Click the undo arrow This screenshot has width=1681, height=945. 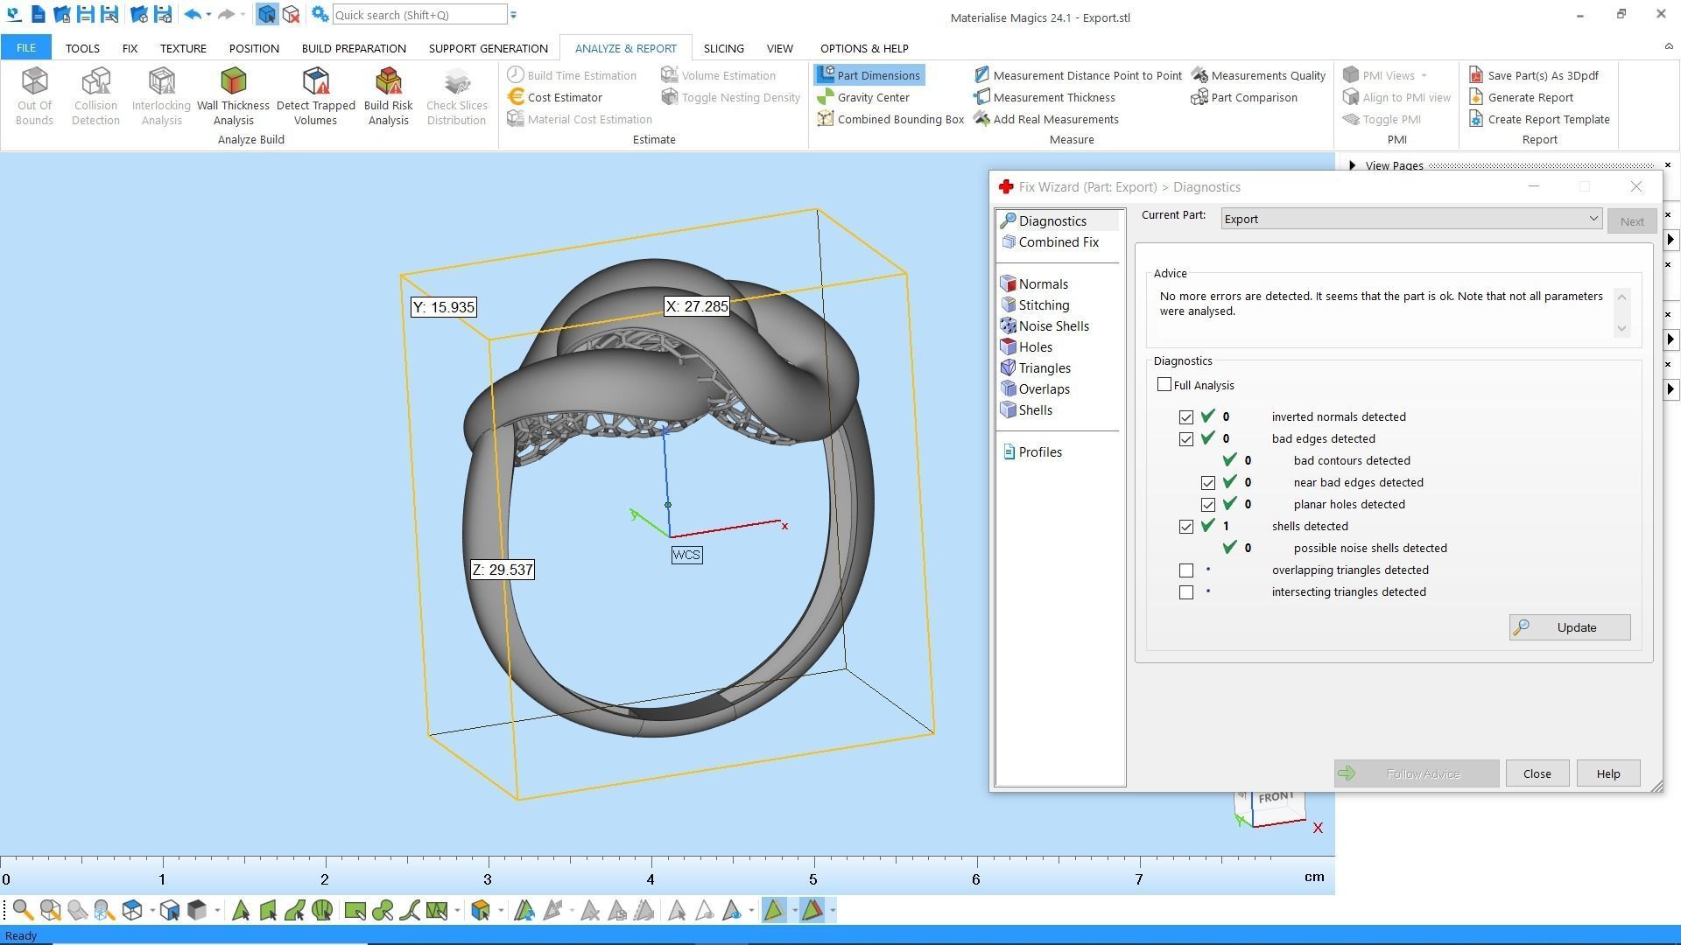[x=193, y=15]
